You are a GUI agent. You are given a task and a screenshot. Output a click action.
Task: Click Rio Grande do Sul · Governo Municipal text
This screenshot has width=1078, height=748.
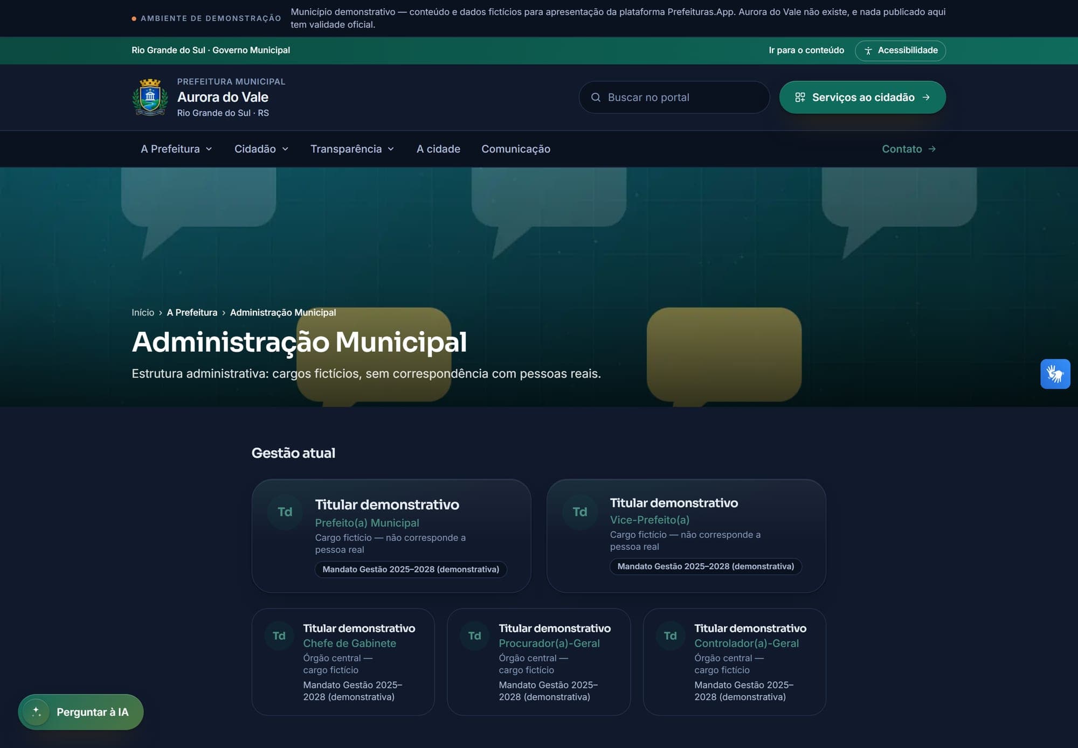tap(211, 51)
